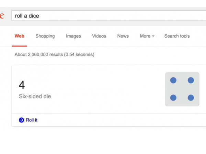The width and height of the screenshot is (206, 154).
Task: Switch to the Web tab
Action: coord(20,36)
